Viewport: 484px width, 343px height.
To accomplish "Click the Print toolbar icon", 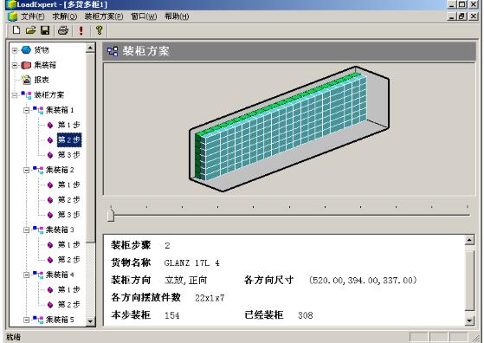I will (x=63, y=30).
